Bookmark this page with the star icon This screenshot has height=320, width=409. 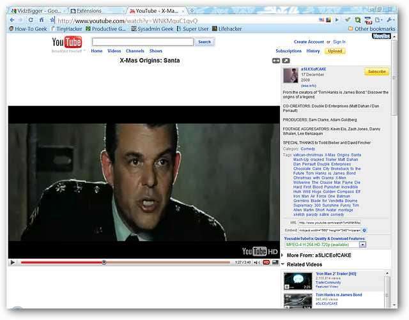click(x=52, y=20)
